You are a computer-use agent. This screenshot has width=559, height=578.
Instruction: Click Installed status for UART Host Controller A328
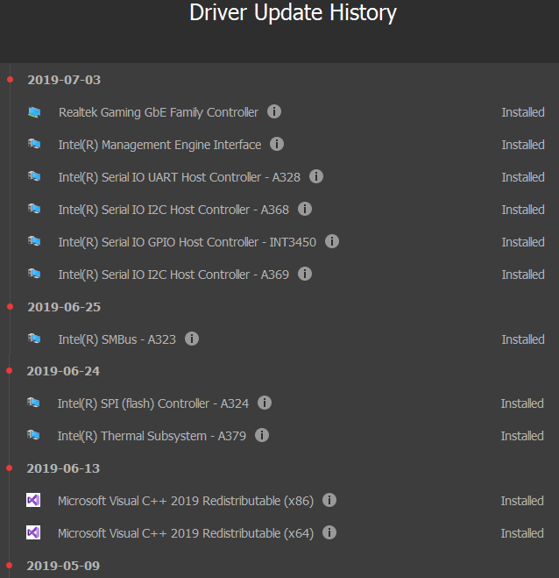pos(523,177)
